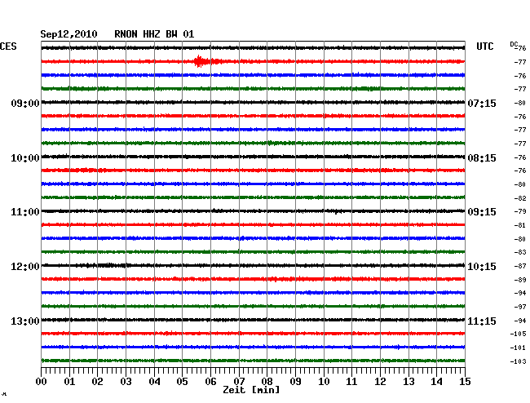Click the DC offset value -82

point(520,198)
